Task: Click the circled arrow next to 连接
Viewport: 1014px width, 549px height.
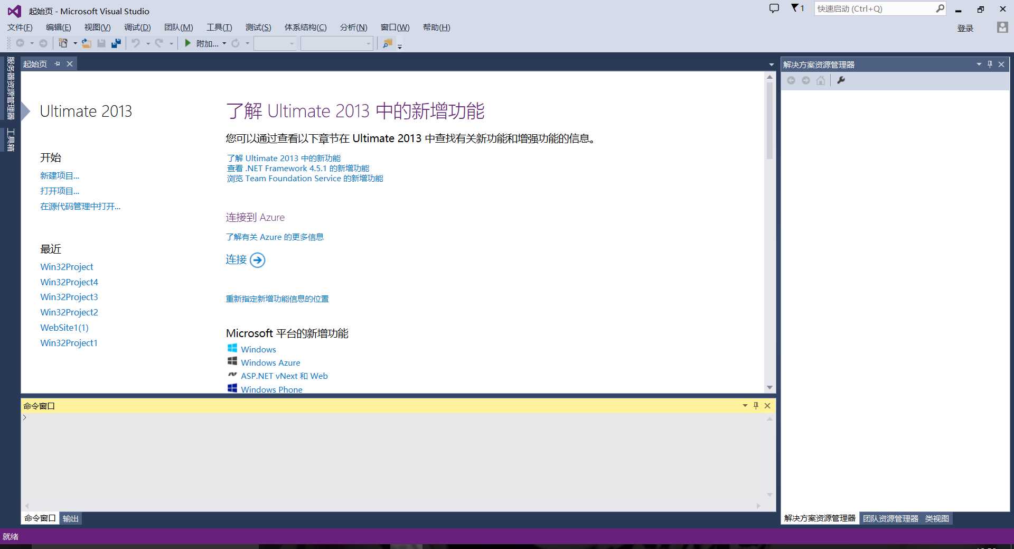Action: coord(257,260)
